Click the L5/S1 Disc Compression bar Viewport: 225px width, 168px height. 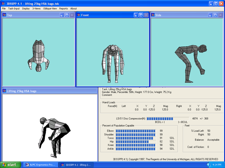[x=168, y=119]
